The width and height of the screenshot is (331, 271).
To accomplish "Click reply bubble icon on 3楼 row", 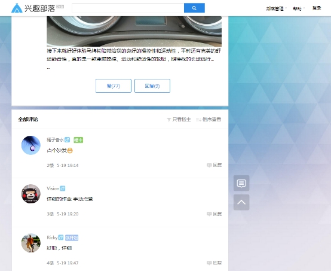I will click(209, 214).
